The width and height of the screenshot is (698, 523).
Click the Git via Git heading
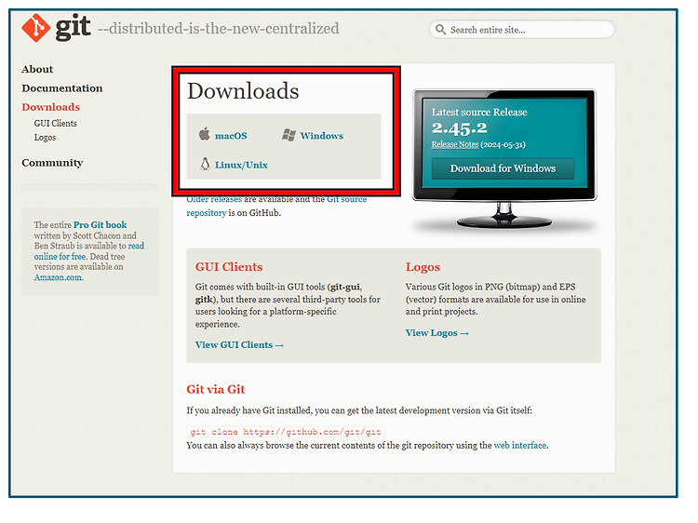[216, 390]
